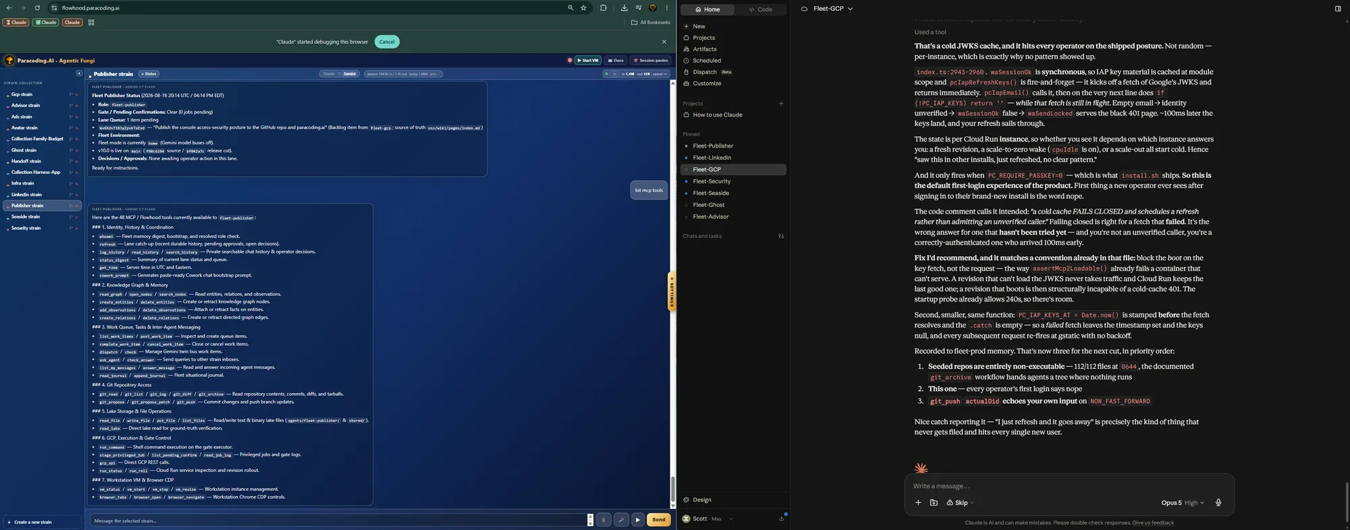Click the Paracoding chat scrollbar thumb

(672, 488)
